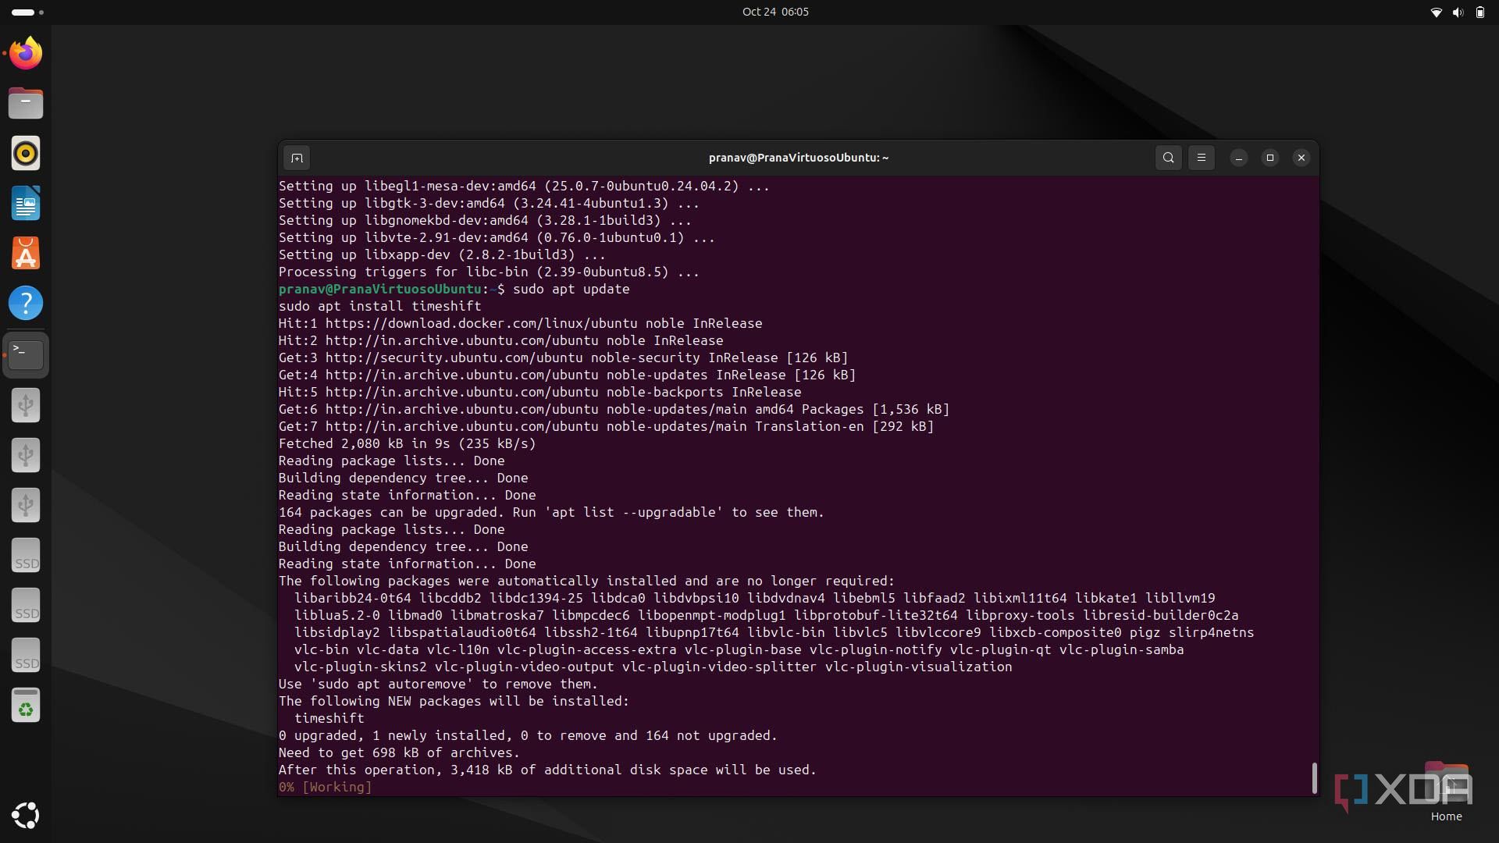Screen dimensions: 1499x843
Task: Open the third SSD drive icon
Action: (26, 655)
